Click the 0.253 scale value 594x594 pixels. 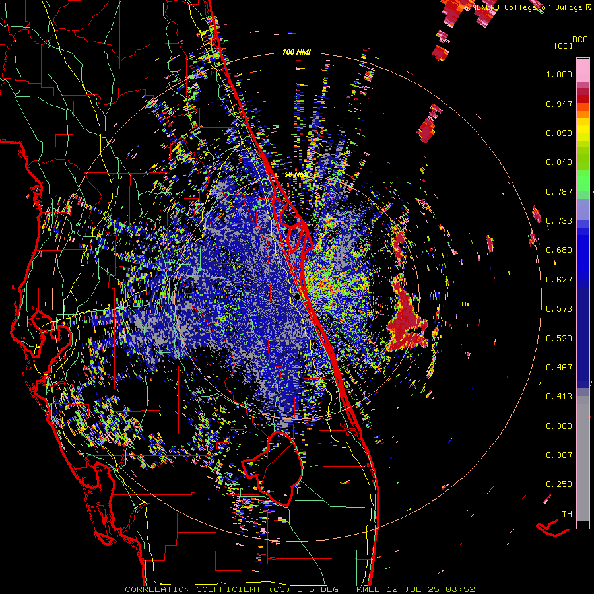click(x=559, y=484)
